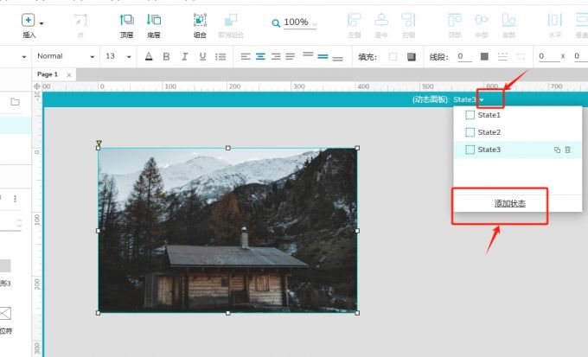Delete State3 with the trash icon
Screen dimensions: 588x357
pos(568,150)
